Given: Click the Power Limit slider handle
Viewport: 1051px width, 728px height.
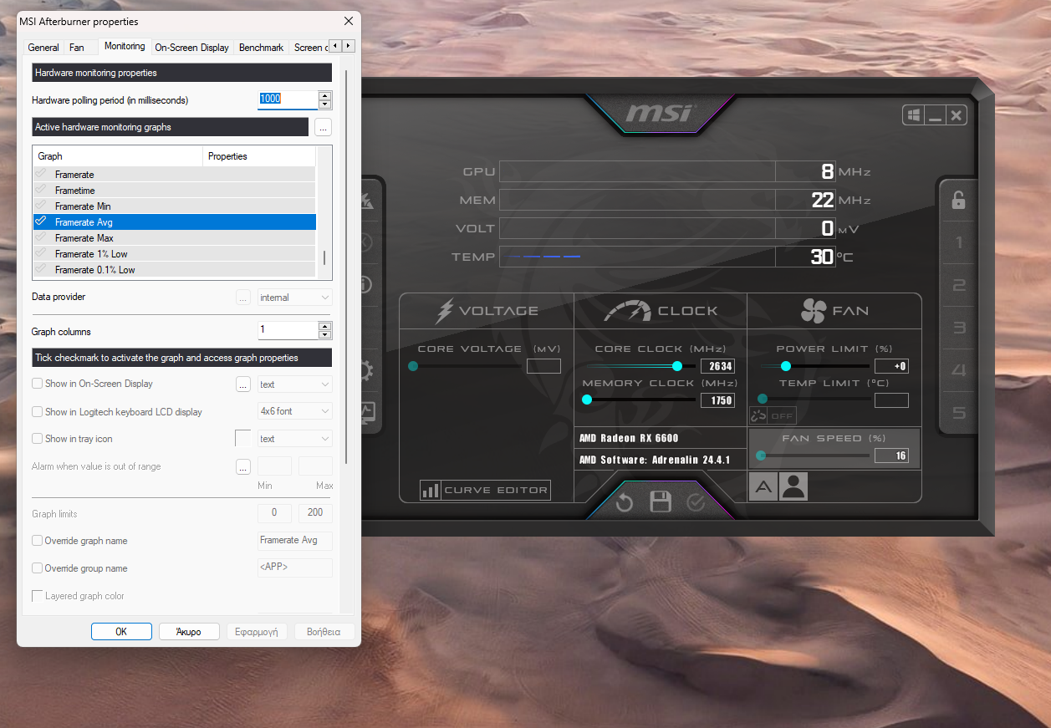Looking at the screenshot, I should pyautogui.click(x=786, y=366).
